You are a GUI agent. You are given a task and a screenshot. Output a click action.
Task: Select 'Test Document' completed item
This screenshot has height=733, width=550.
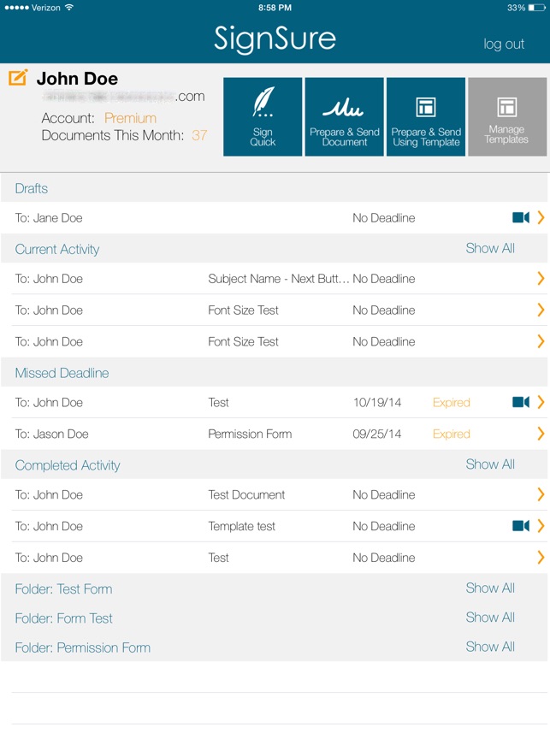246,494
